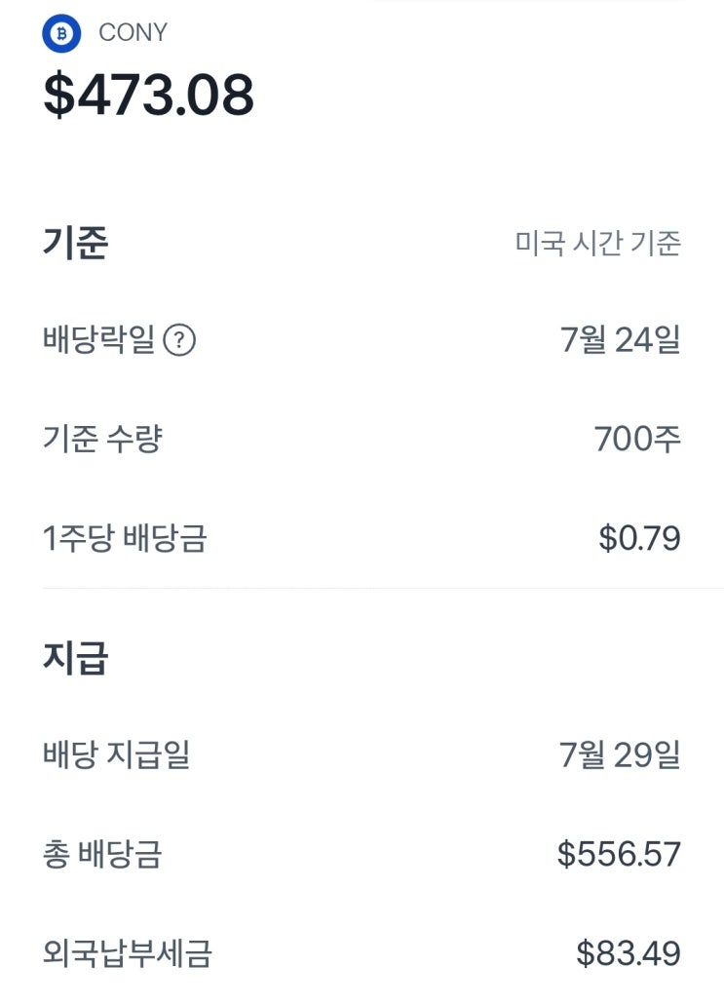Click the blue CONY coin icon
This screenshot has height=1005, width=724.
(61, 33)
